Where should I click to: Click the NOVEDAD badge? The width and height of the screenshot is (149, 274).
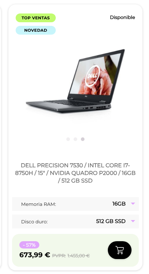pos(36,30)
